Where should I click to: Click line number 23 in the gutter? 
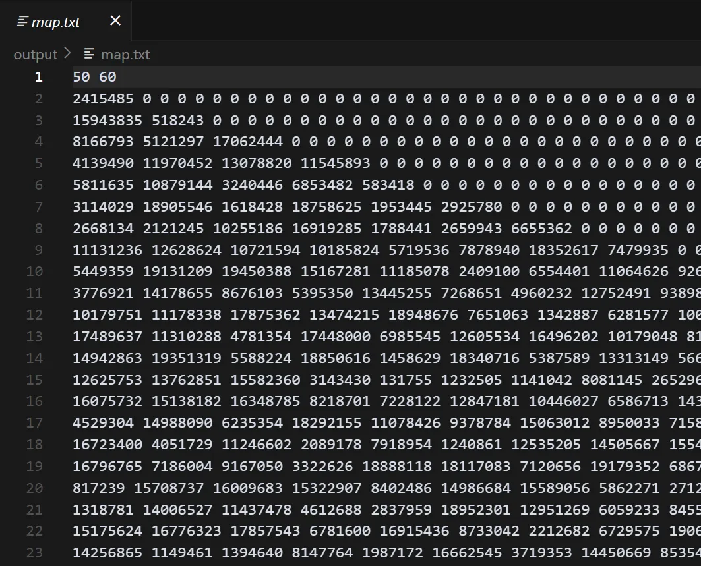click(34, 553)
